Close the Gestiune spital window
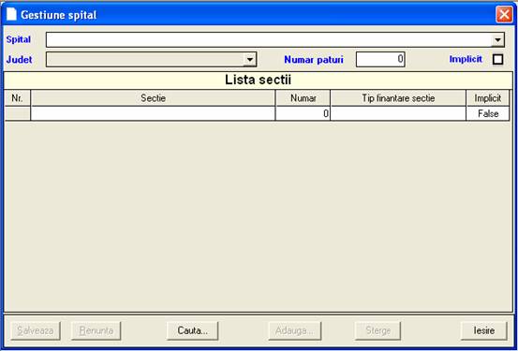The image size is (518, 351). 504,15
